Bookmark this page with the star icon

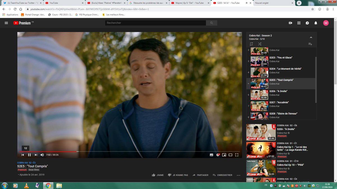313,9
